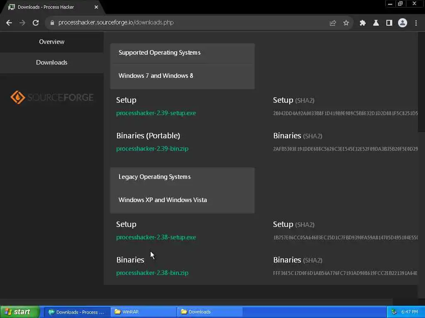Image resolution: width=425 pixels, height=318 pixels.
Task: Click the share page icon
Action: [332, 23]
